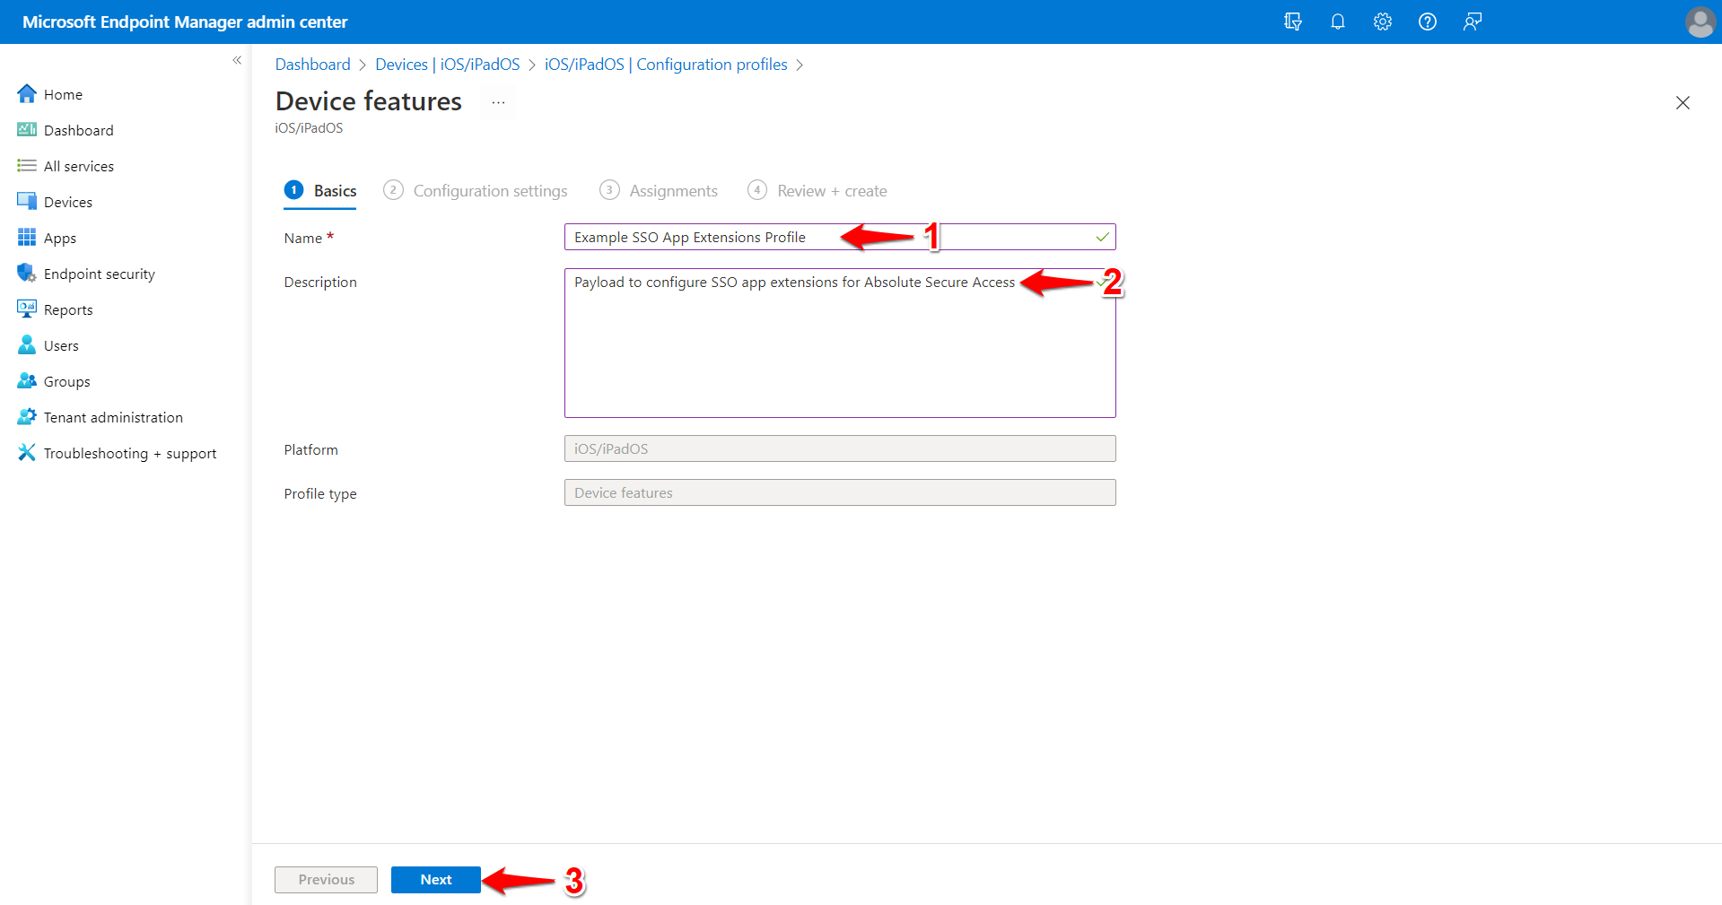Click the Dashboard breadcrumb link
The width and height of the screenshot is (1722, 905).
(312, 65)
